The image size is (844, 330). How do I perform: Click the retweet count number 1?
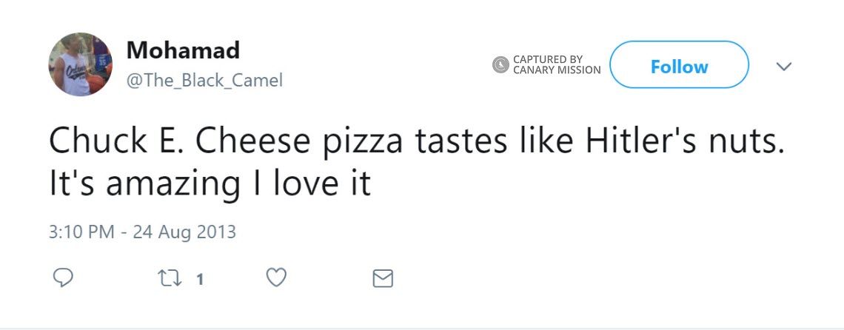[199, 279]
